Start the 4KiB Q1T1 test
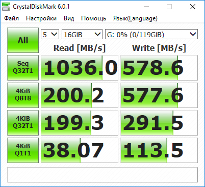205x187 pixels. [x=23, y=150]
